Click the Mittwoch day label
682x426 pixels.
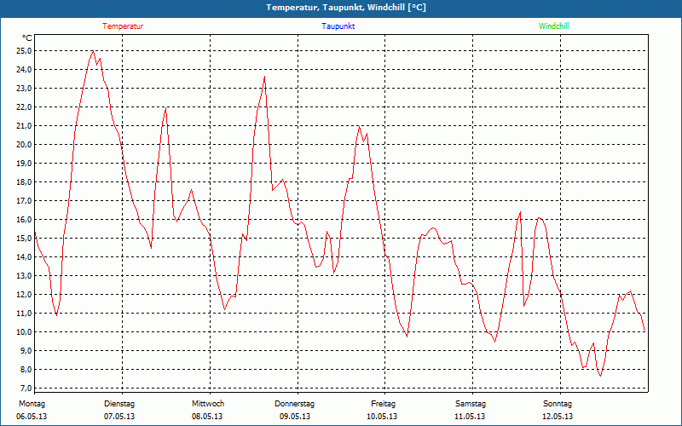[208, 404]
